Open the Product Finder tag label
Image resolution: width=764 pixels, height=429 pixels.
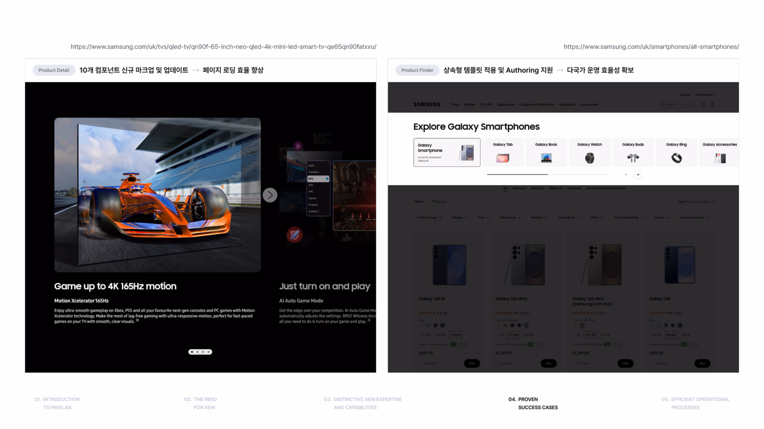[x=417, y=70]
